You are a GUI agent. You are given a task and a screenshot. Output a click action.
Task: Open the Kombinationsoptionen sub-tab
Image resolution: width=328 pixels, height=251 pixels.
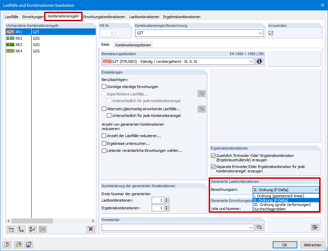click(x=133, y=45)
